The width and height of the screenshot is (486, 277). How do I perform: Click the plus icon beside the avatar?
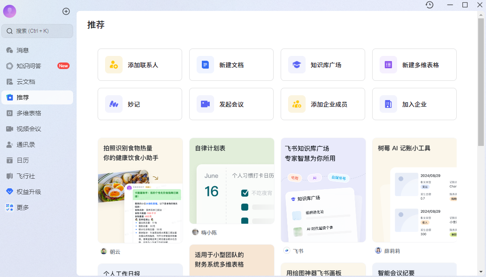pyautogui.click(x=66, y=11)
